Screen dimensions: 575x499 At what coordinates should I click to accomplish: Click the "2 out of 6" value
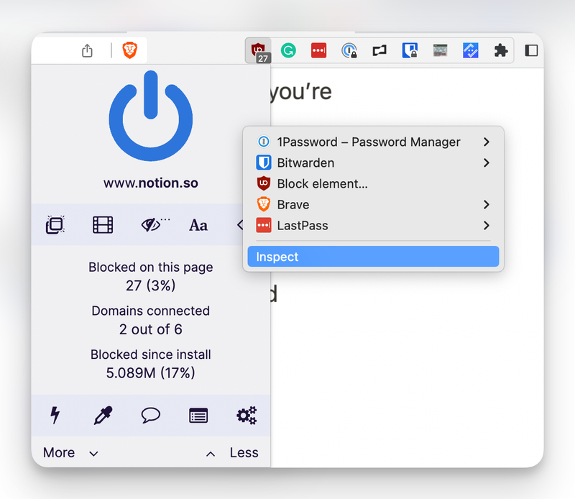click(151, 329)
